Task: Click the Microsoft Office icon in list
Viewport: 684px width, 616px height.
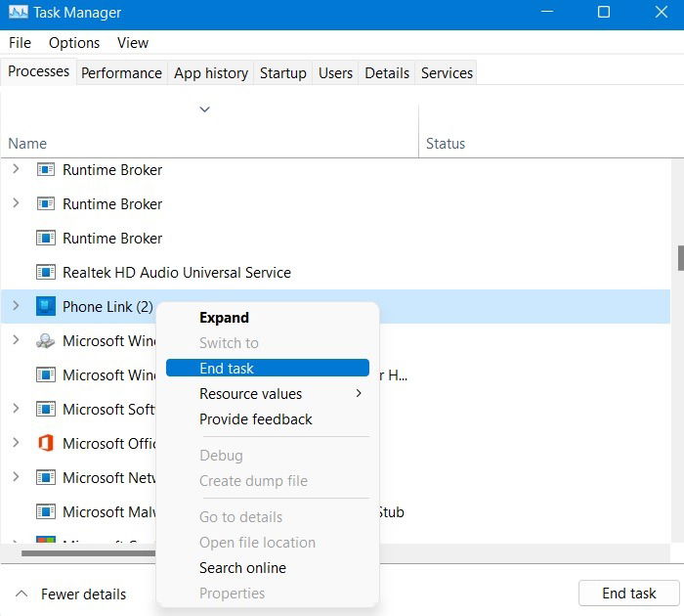Action: click(45, 444)
